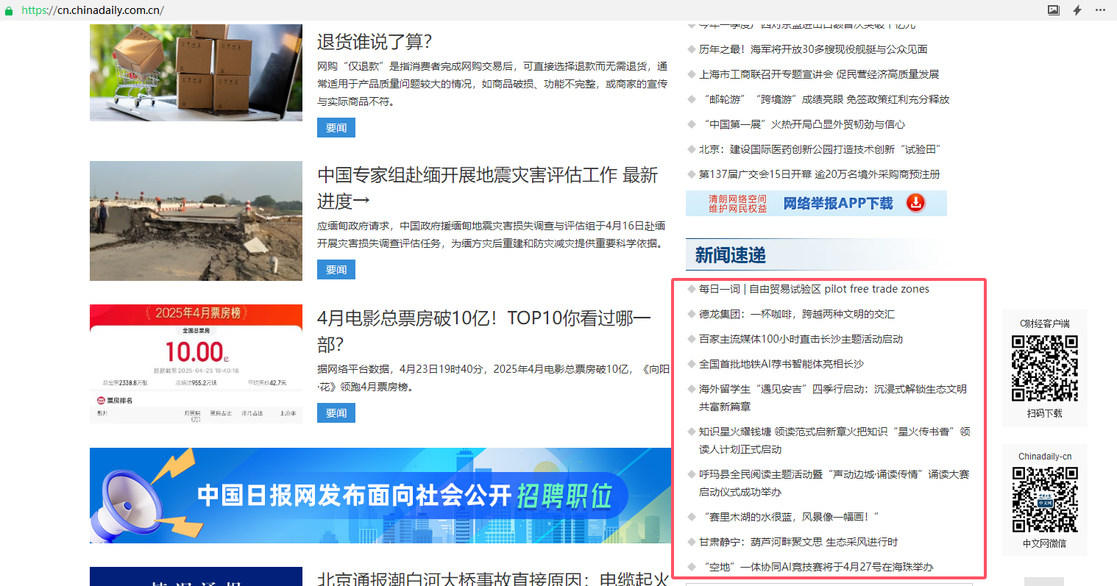
Task: Click the address bar URL cn.chinadaily.com.cn
Action: coord(93,10)
